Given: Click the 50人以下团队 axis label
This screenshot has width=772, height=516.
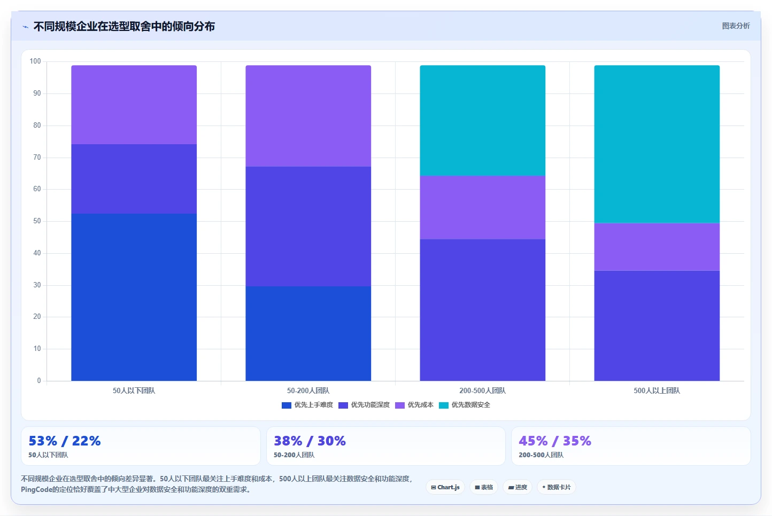Looking at the screenshot, I should click(134, 390).
